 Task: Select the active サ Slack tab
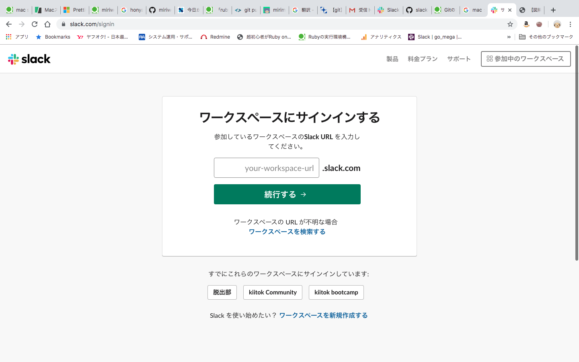pyautogui.click(x=499, y=10)
